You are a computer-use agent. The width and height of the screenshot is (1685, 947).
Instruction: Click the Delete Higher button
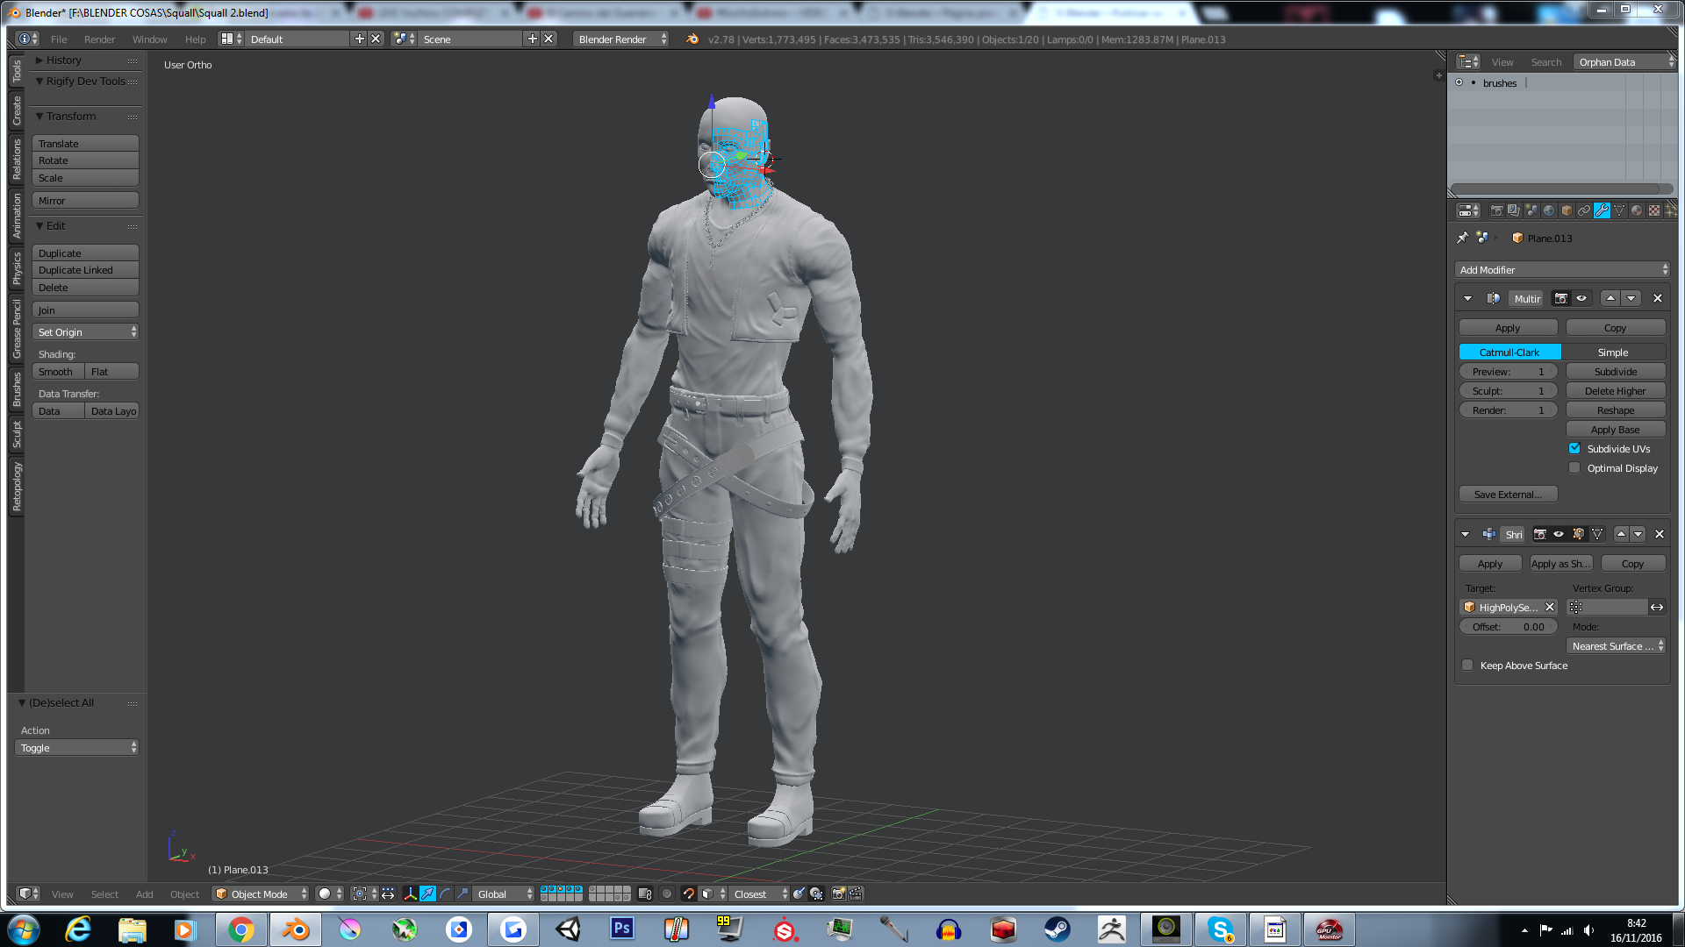1616,390
